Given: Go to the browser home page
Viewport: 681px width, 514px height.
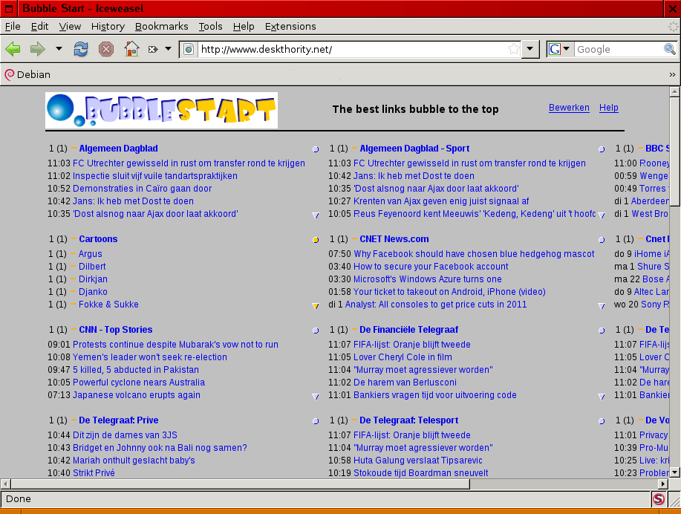Looking at the screenshot, I should tap(131, 48).
